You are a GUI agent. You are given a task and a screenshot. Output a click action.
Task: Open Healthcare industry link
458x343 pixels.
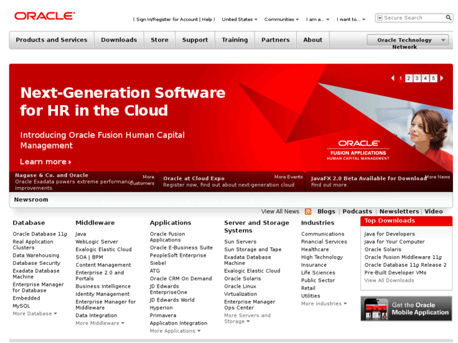(x=315, y=250)
